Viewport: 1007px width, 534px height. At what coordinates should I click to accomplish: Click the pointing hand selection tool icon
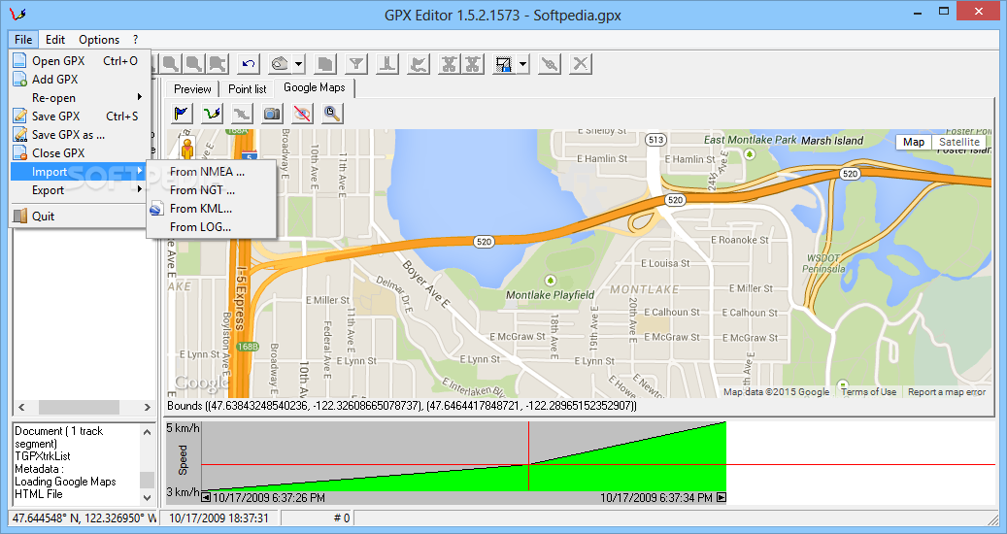280,63
